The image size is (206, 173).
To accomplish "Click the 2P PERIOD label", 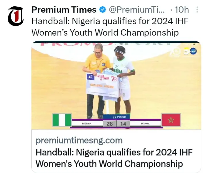I will coord(116,117).
